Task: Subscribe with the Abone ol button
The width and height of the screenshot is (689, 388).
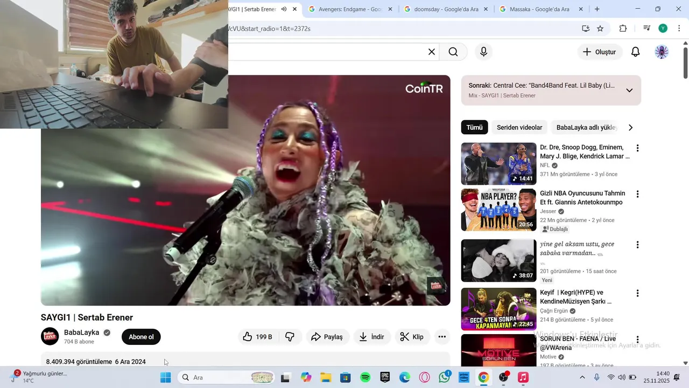Action: pyautogui.click(x=141, y=337)
